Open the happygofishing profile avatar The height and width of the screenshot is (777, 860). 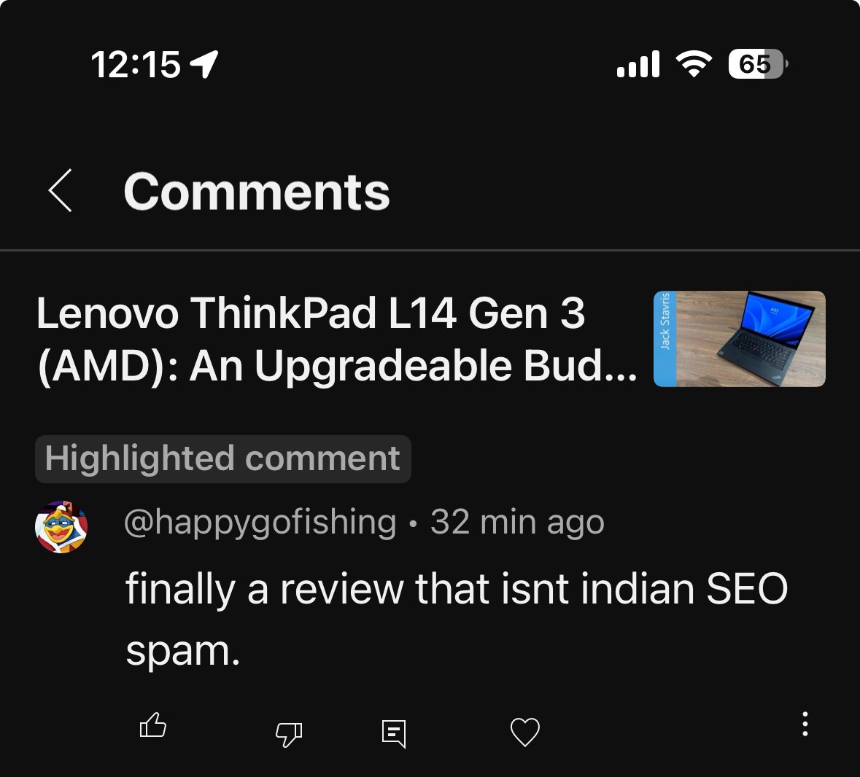tap(61, 526)
